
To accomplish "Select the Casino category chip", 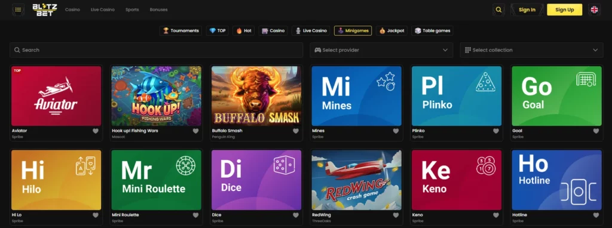I will pos(273,30).
